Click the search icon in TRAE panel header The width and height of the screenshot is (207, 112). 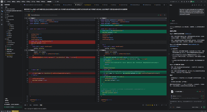pyautogui.click(x=196, y=5)
